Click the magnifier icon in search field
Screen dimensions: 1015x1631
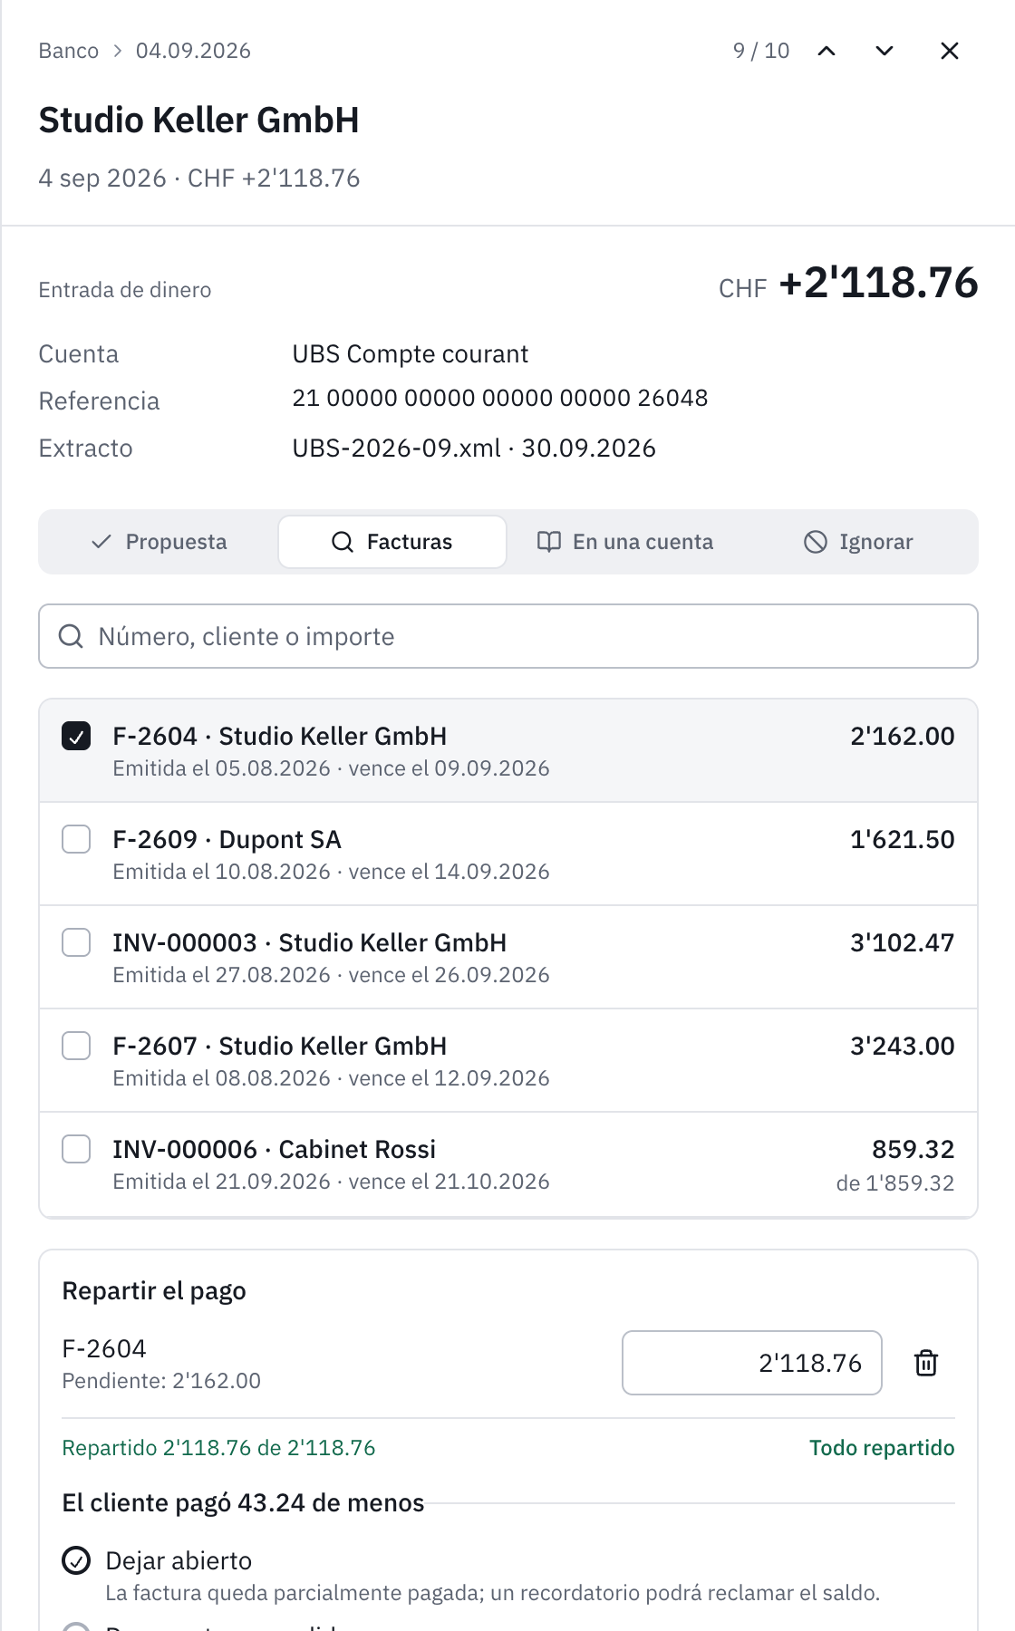[x=71, y=636]
